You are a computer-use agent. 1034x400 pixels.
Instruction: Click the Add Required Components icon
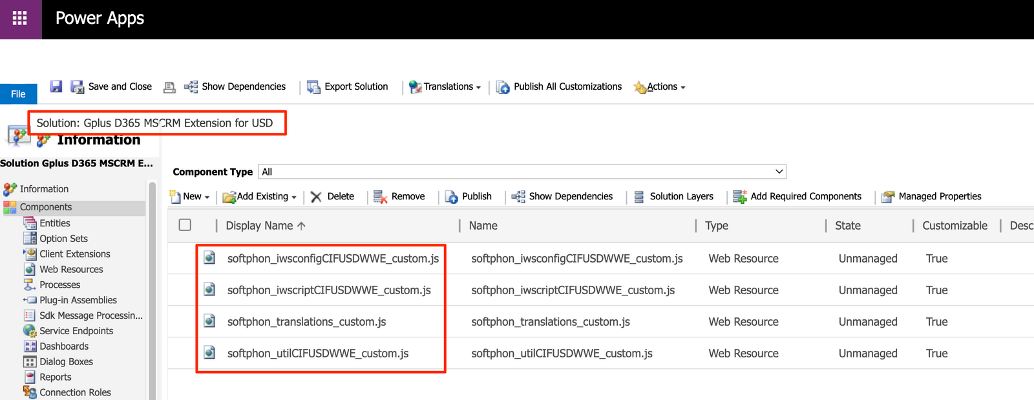pyautogui.click(x=740, y=197)
